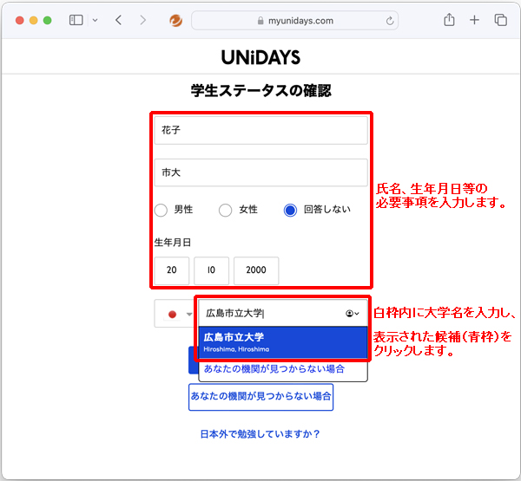Select the 男性 radio button
The width and height of the screenshot is (521, 481).
tap(161, 210)
